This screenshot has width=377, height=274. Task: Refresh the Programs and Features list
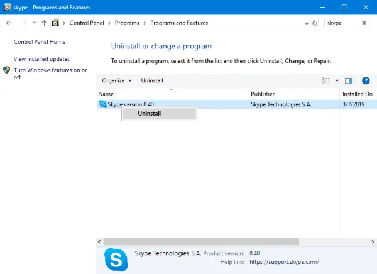click(315, 23)
